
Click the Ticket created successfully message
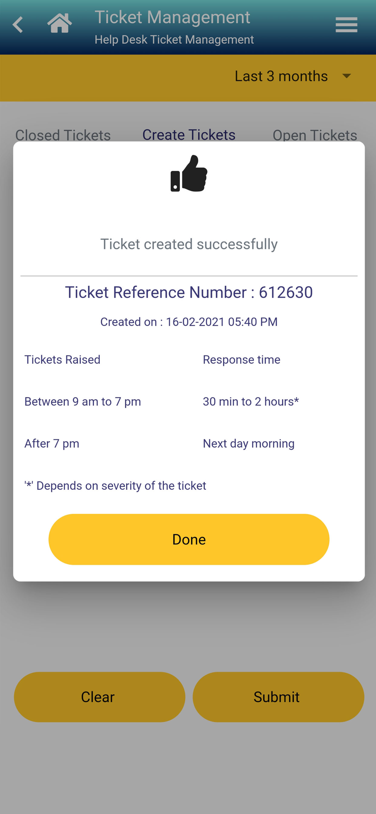tap(189, 244)
